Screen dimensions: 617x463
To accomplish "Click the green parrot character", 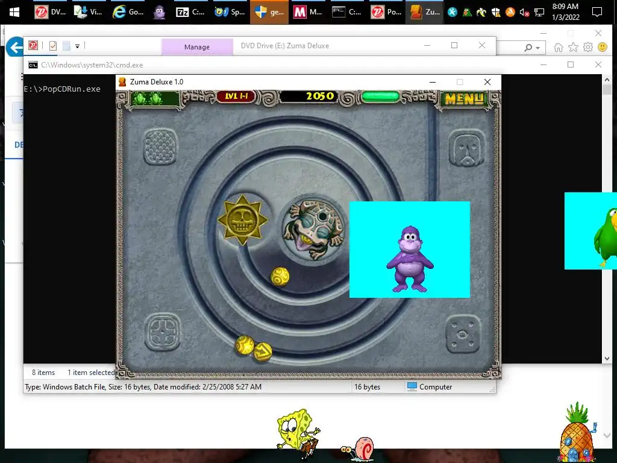I will [605, 238].
